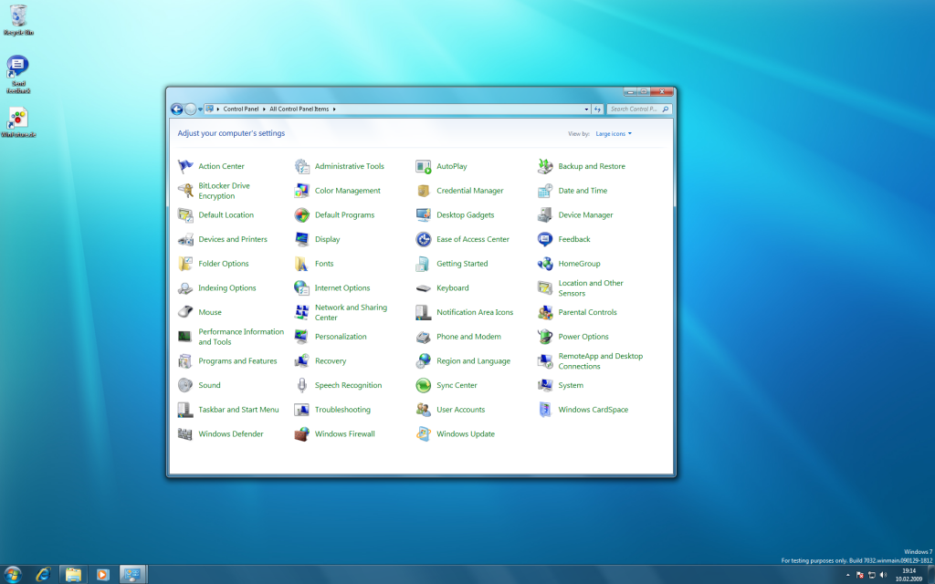The width and height of the screenshot is (935, 584).
Task: Open the Windows CardSpace link
Action: (594, 410)
